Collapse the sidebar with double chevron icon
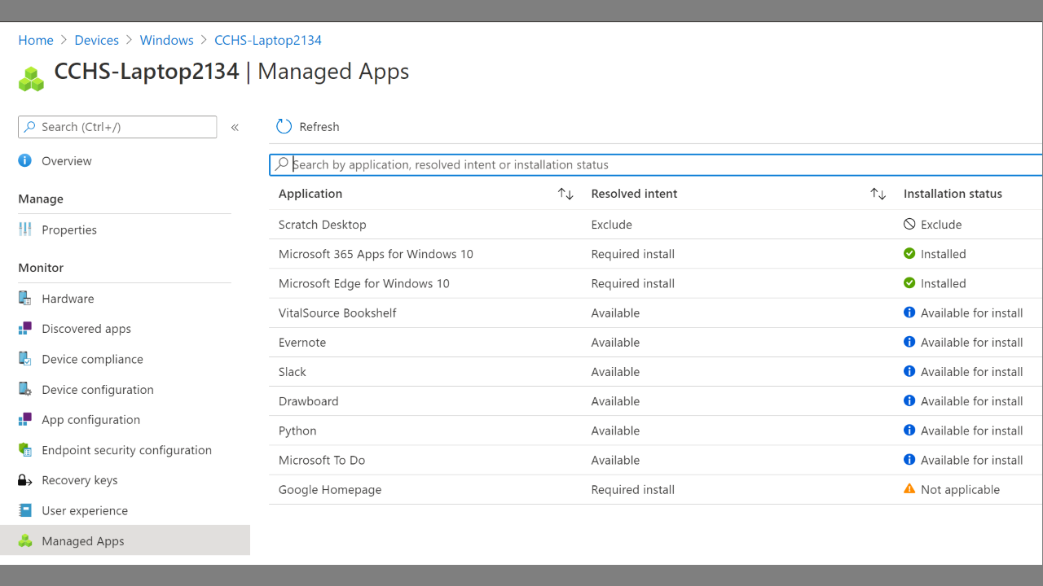The height and width of the screenshot is (586, 1043). coord(235,127)
